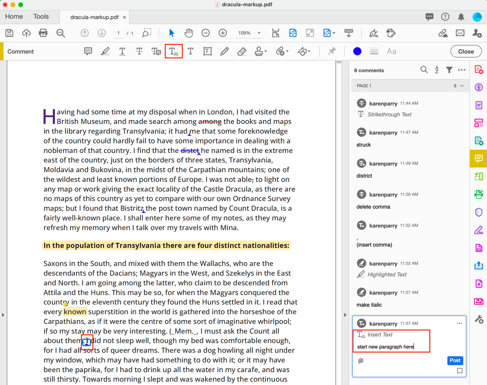Select the Hand pan tool
The width and height of the screenshot is (487, 385).
189,33
